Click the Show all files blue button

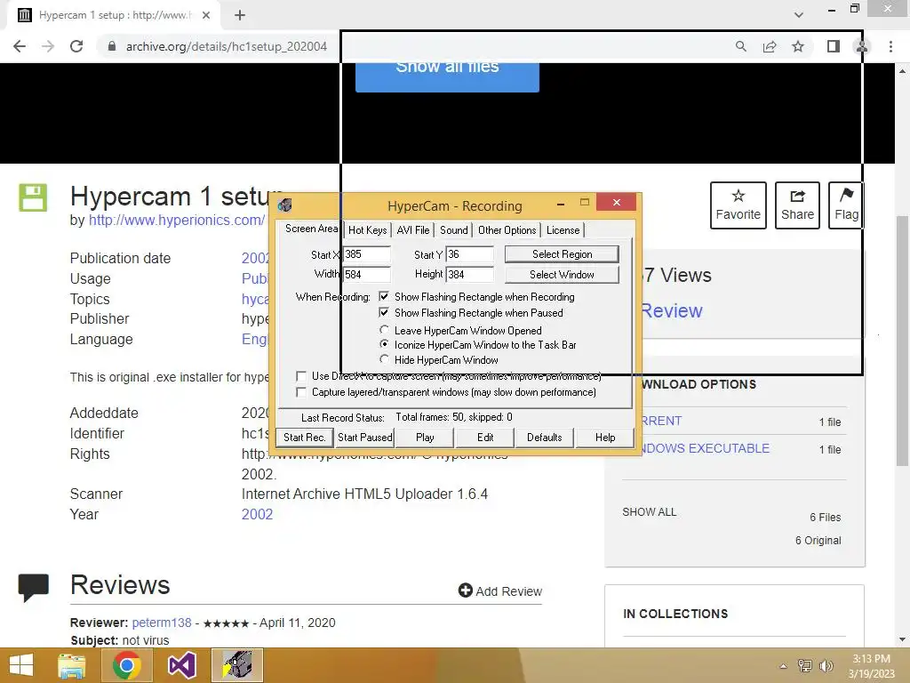447,77
